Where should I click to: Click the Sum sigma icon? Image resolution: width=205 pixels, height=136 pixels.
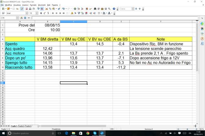tap(25, 18)
